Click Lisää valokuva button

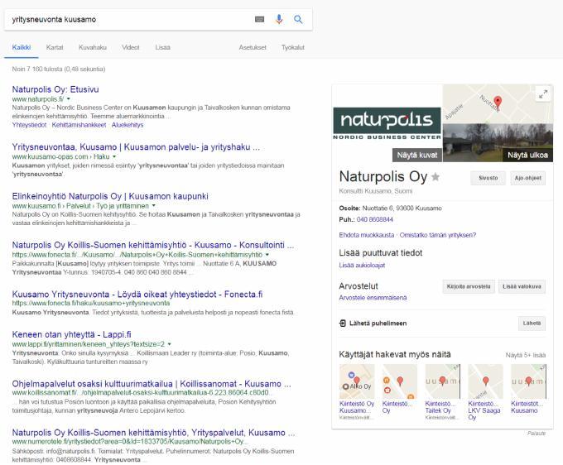click(522, 286)
